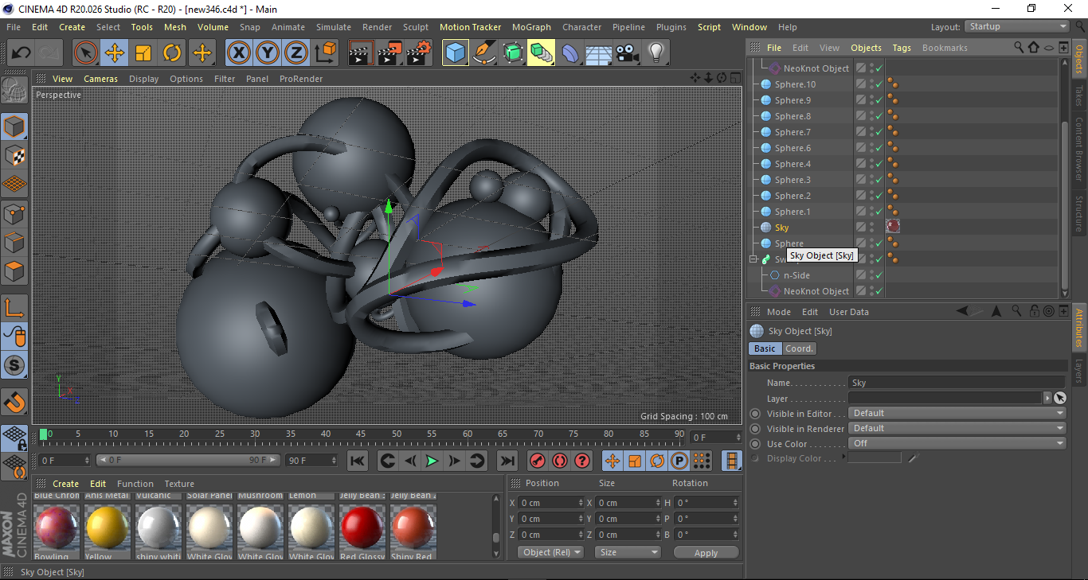Viewport: 1088px width, 580px height.
Task: Click frame 50 on the timeline
Action: tap(396, 435)
